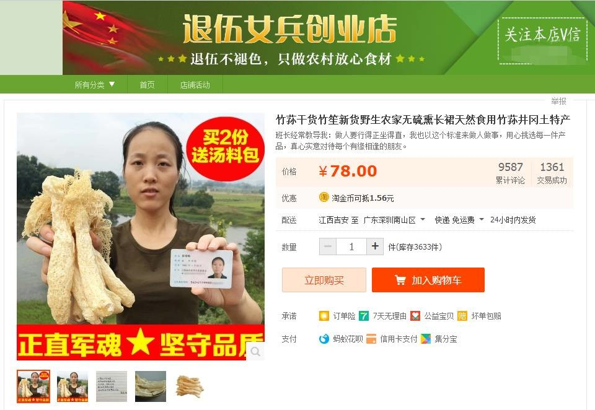The height and width of the screenshot is (410, 595).
Task: Open the 店铺活动 tab
Action: tap(195, 85)
